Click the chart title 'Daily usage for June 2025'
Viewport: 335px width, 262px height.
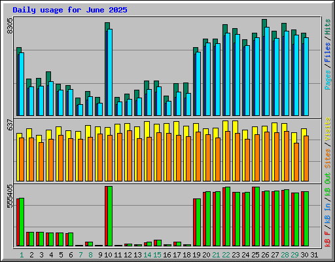70,10
